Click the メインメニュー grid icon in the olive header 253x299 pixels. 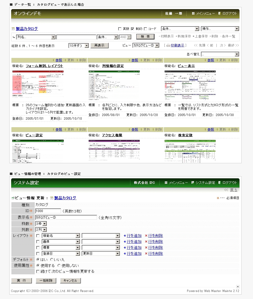click(x=193, y=13)
